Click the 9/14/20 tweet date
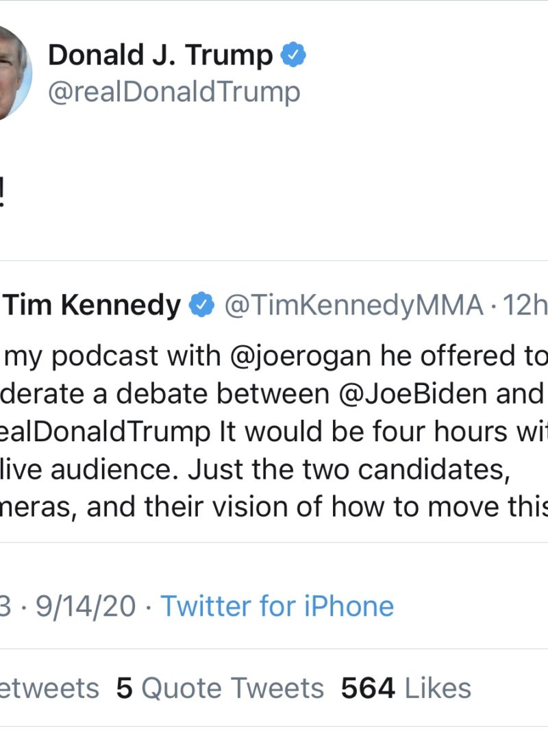 click(x=86, y=606)
